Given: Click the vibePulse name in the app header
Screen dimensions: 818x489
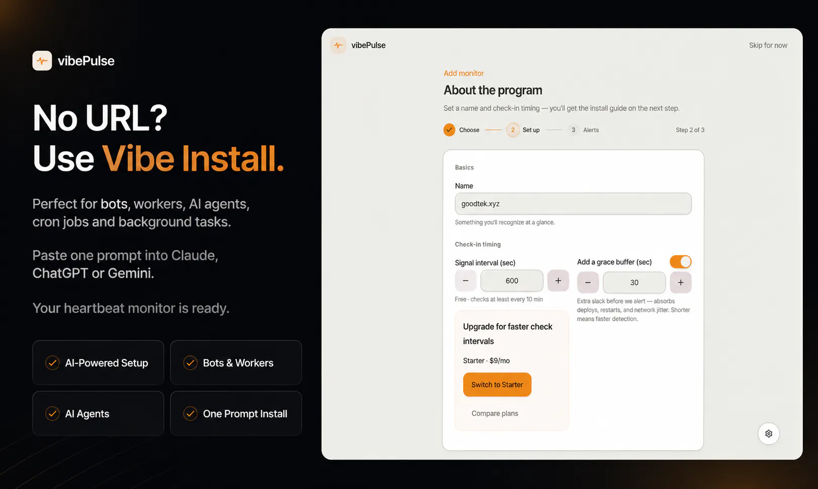Looking at the screenshot, I should (368, 45).
